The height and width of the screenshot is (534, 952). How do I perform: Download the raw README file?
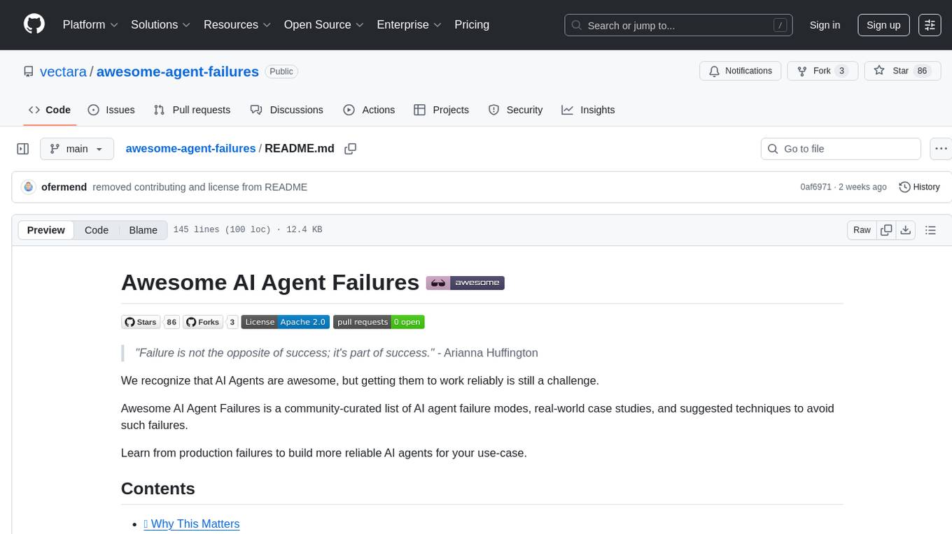[905, 230]
